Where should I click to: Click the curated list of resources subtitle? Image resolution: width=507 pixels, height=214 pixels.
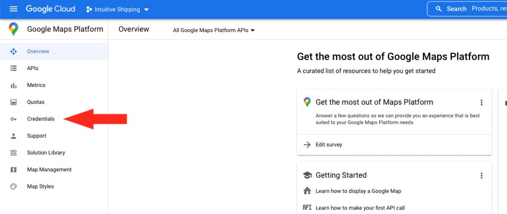[366, 71]
